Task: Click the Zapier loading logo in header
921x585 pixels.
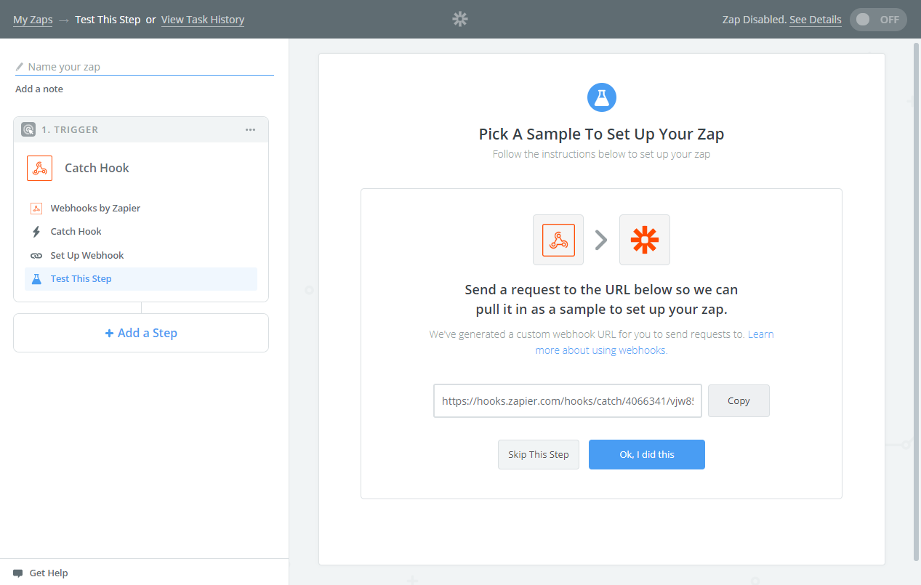Action: [460, 20]
